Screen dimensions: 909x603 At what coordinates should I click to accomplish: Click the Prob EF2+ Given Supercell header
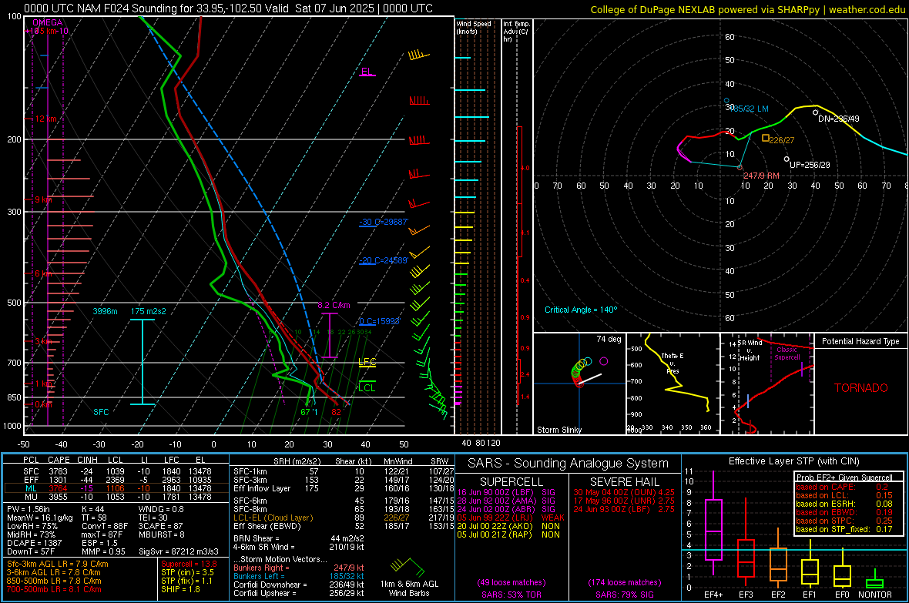(844, 477)
